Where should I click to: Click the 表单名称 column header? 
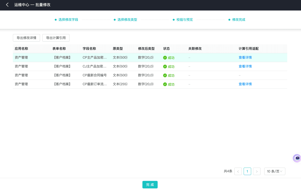click(x=59, y=49)
